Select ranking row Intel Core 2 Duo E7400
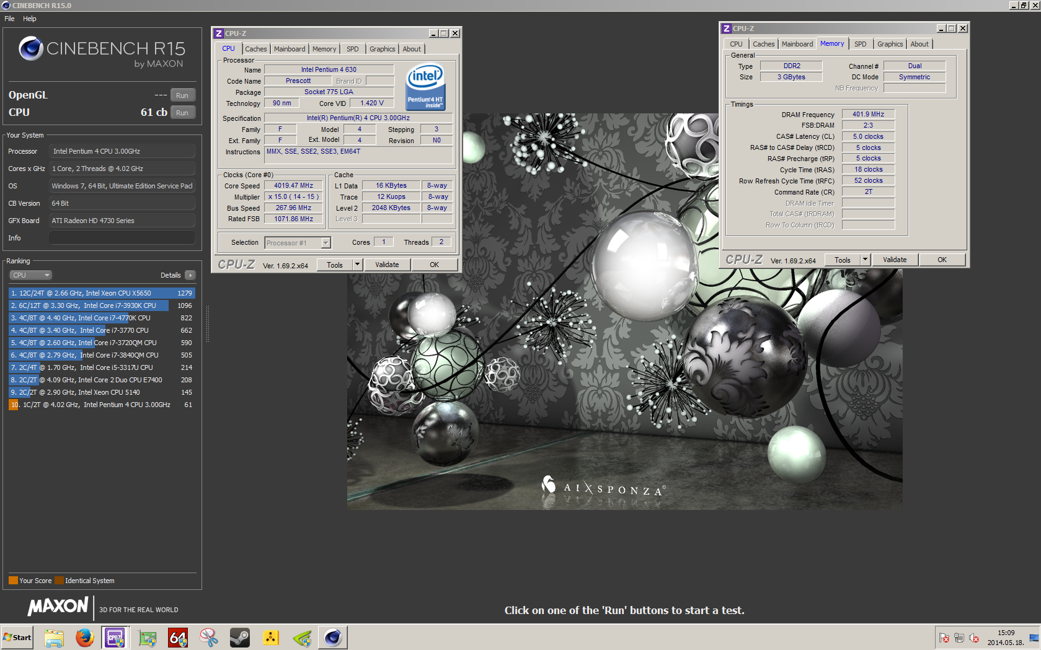The image size is (1041, 650). point(102,380)
